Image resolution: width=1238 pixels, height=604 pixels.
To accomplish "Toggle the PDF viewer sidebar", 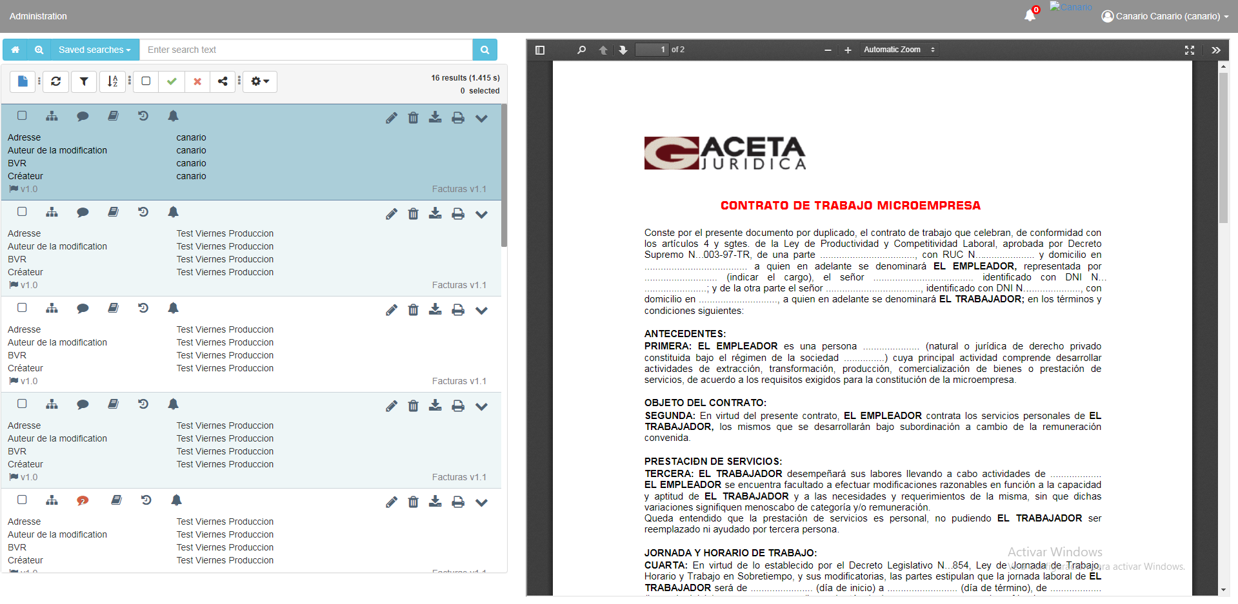I will click(x=541, y=50).
